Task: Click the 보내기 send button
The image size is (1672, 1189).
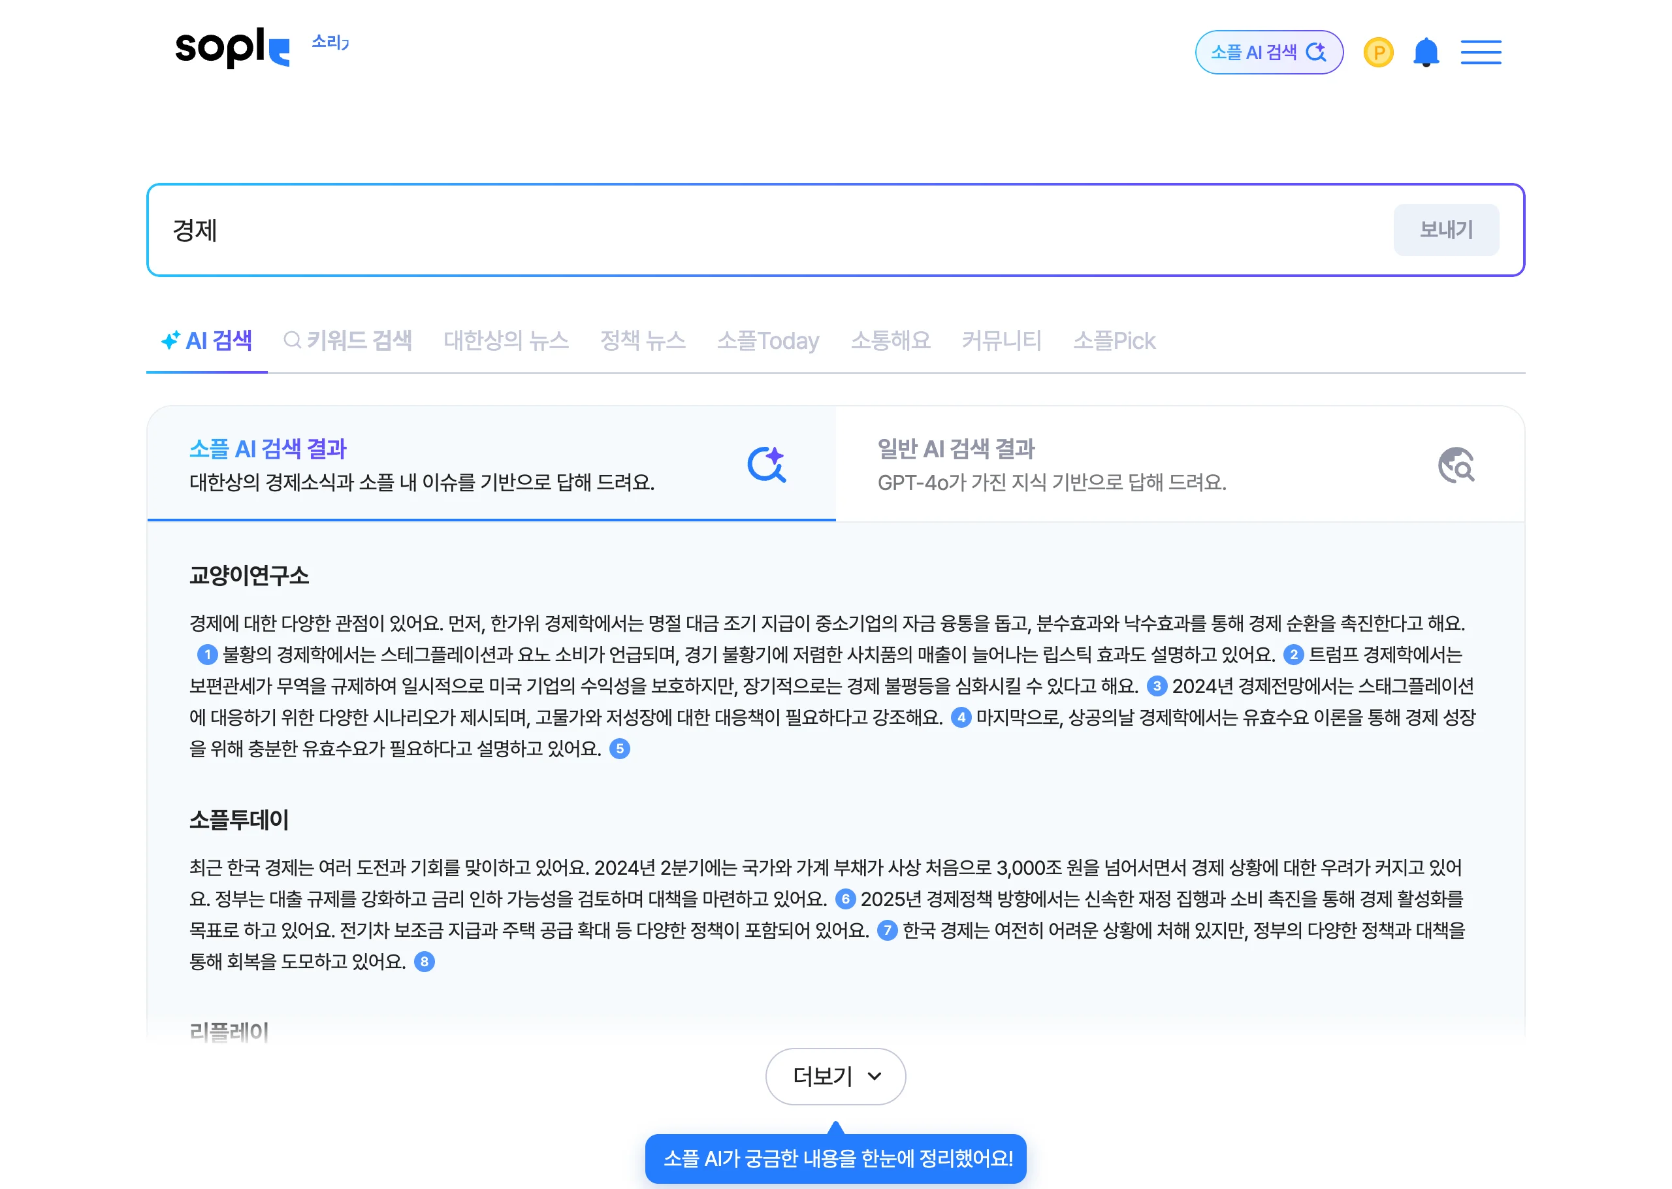Action: [x=1446, y=229]
